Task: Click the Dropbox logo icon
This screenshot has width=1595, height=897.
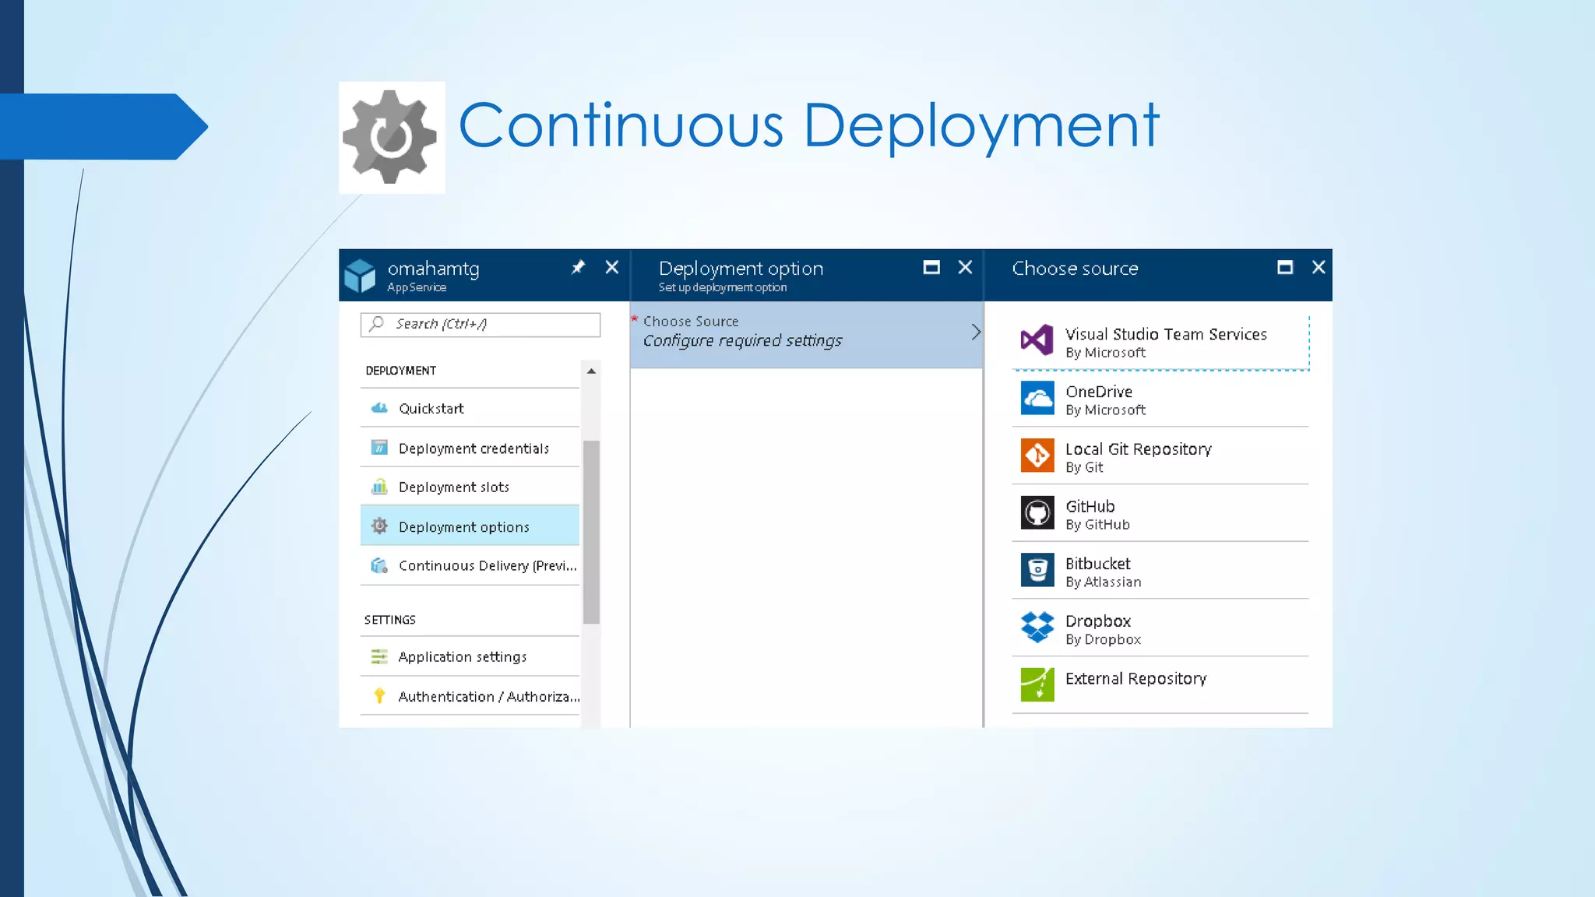Action: click(x=1037, y=627)
